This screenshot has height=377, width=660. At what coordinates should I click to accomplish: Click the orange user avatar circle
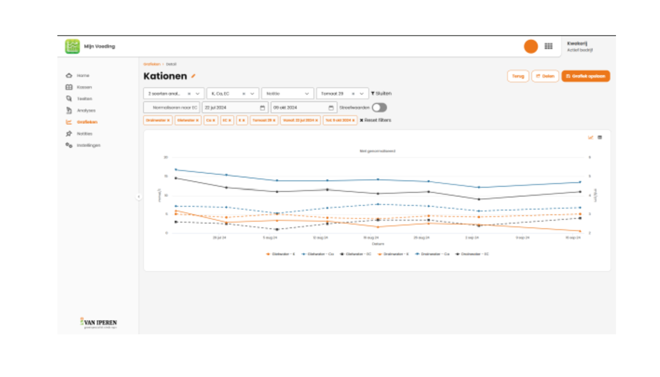point(531,46)
